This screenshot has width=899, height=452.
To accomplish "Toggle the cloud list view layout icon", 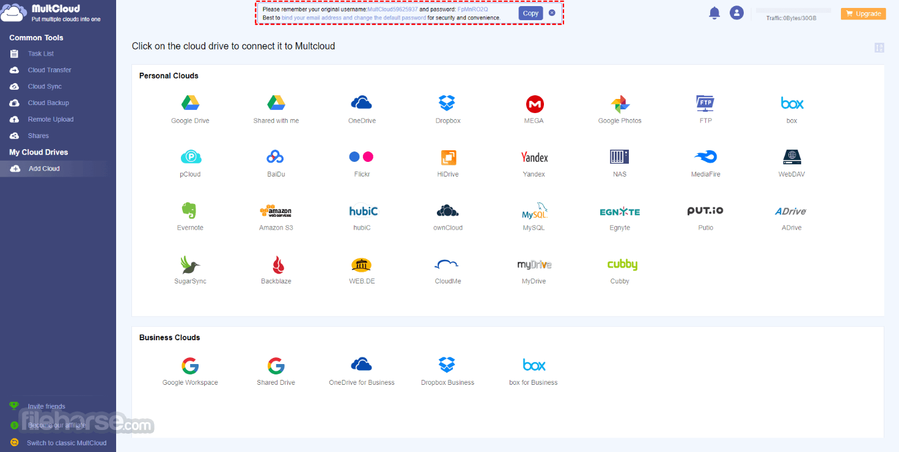I will [x=879, y=48].
